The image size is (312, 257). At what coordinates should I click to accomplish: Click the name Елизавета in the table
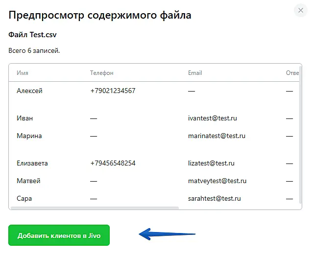pos(32,163)
